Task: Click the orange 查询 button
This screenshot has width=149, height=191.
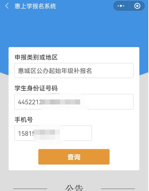Action: coord(74,157)
